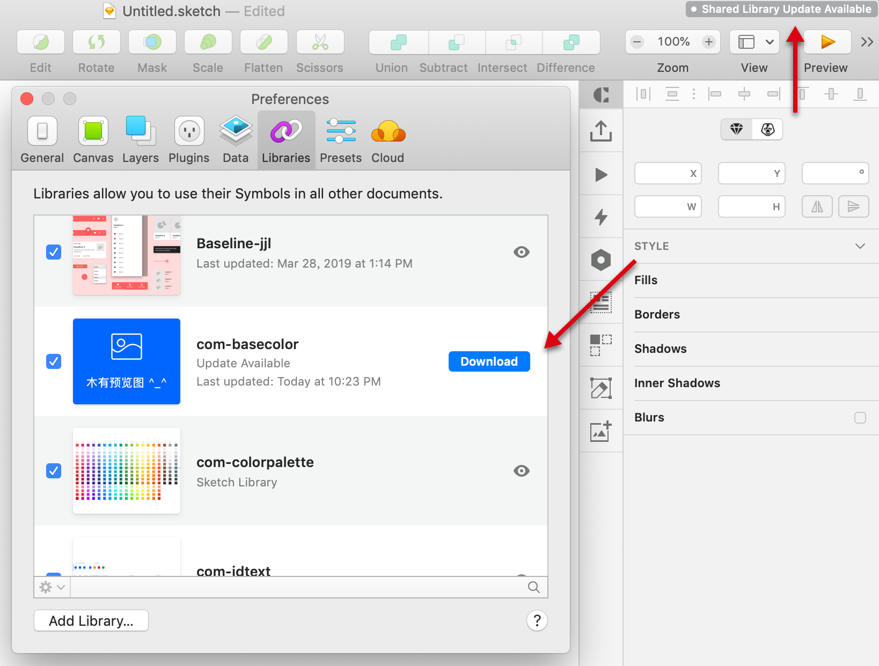The width and height of the screenshot is (879, 666).
Task: Uncheck the Baseline-jjl library checkbox
Action: [x=54, y=252]
